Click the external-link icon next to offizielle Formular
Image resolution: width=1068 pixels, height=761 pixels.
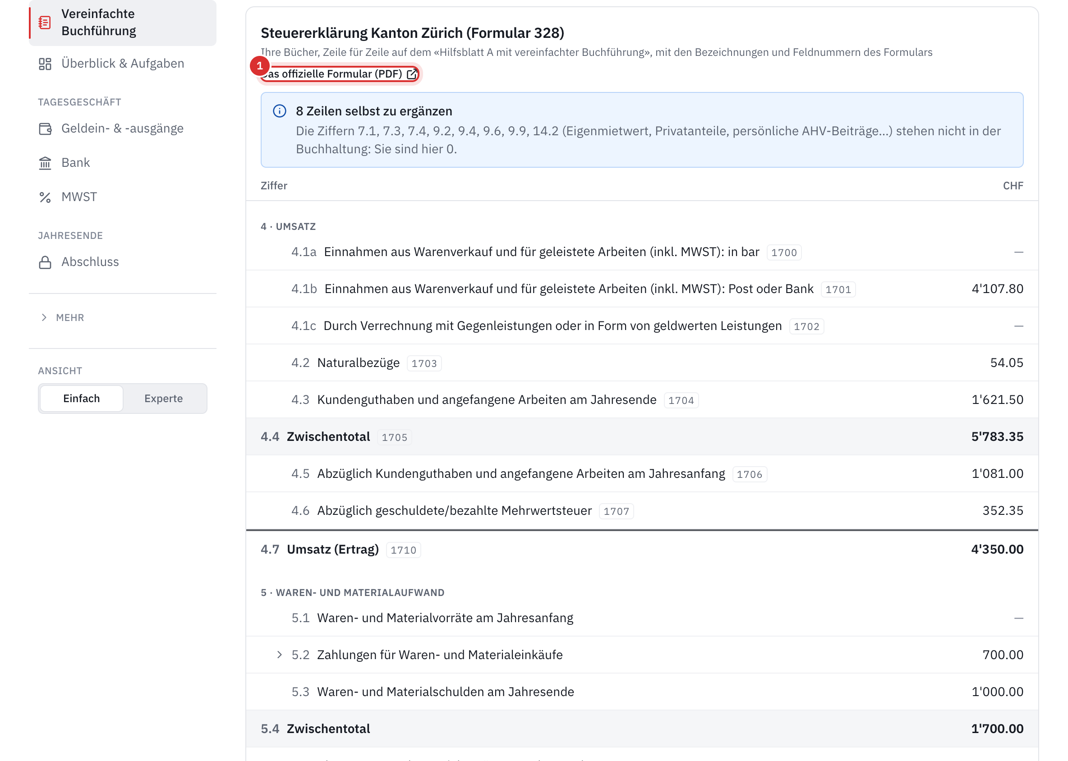tap(412, 74)
